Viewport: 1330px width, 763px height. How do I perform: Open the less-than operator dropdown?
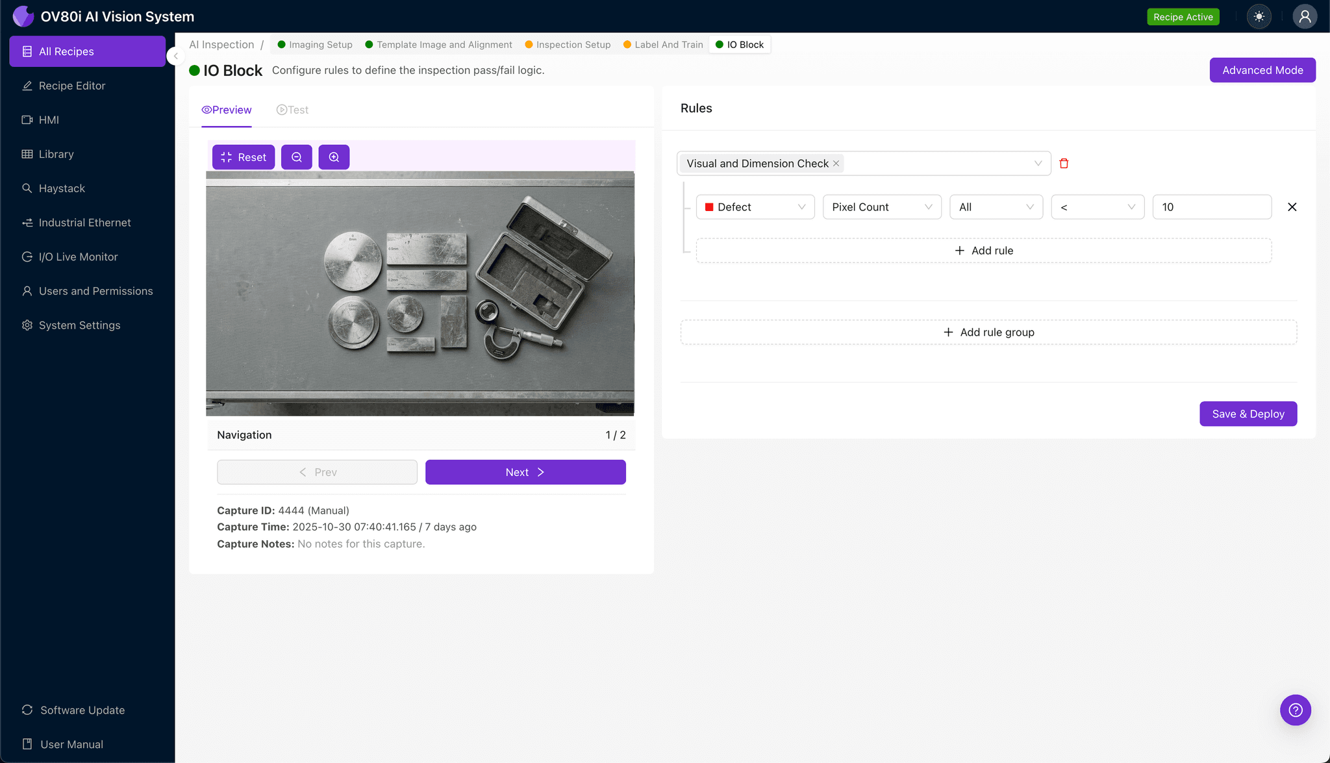(x=1098, y=207)
